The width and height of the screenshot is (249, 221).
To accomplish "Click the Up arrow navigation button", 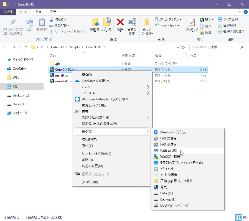I will pyautogui.click(x=26, y=47).
